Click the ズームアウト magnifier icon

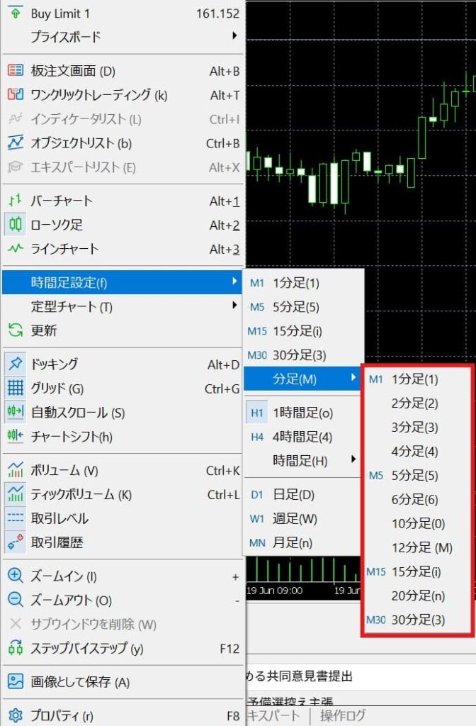pyautogui.click(x=16, y=600)
